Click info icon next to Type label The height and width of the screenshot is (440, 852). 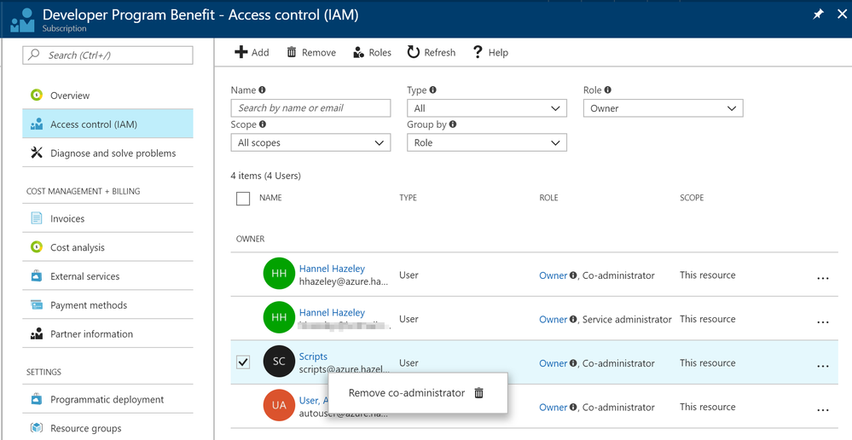(432, 90)
